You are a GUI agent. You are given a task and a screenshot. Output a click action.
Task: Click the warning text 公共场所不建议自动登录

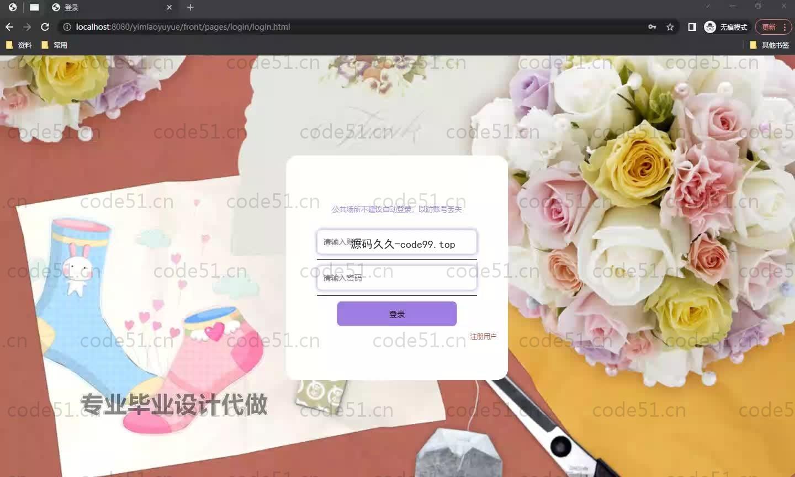click(x=372, y=209)
